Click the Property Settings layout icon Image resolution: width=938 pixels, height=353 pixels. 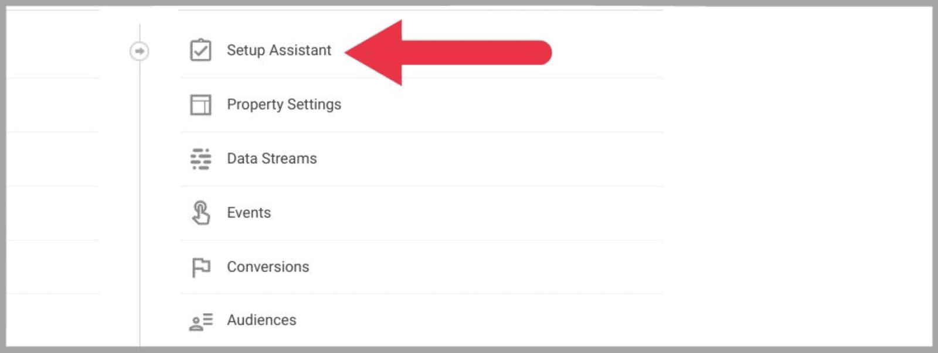pyautogui.click(x=200, y=105)
